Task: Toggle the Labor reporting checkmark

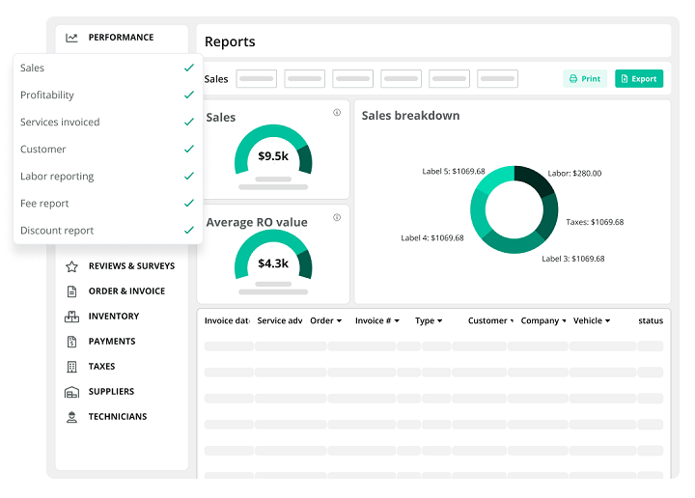Action: click(189, 177)
